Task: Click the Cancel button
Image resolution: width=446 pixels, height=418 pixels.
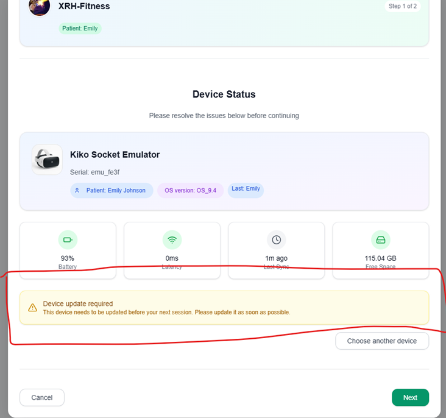Action: pos(42,397)
